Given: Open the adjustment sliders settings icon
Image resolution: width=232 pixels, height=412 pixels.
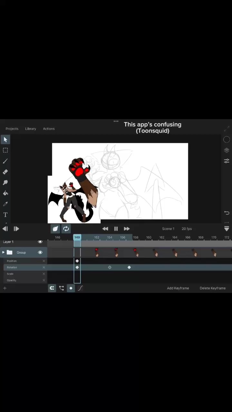Looking at the screenshot, I should tap(227, 161).
